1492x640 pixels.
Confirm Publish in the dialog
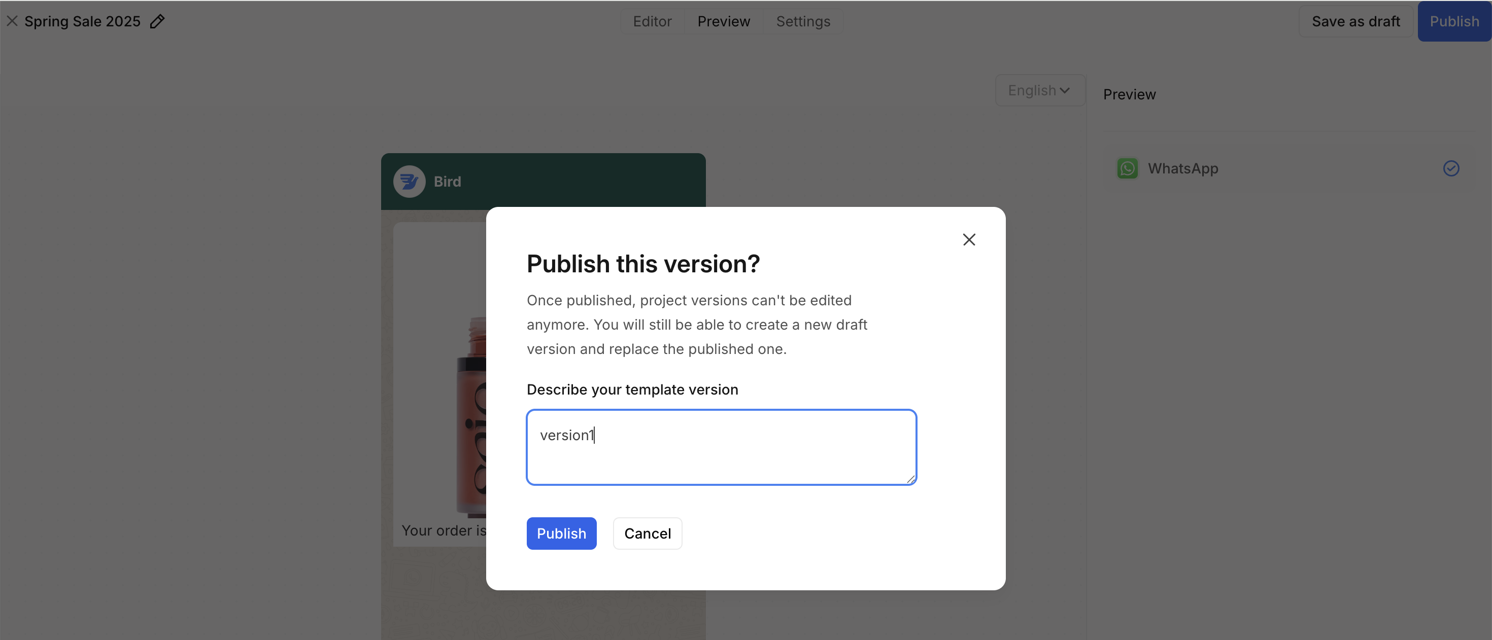click(561, 533)
